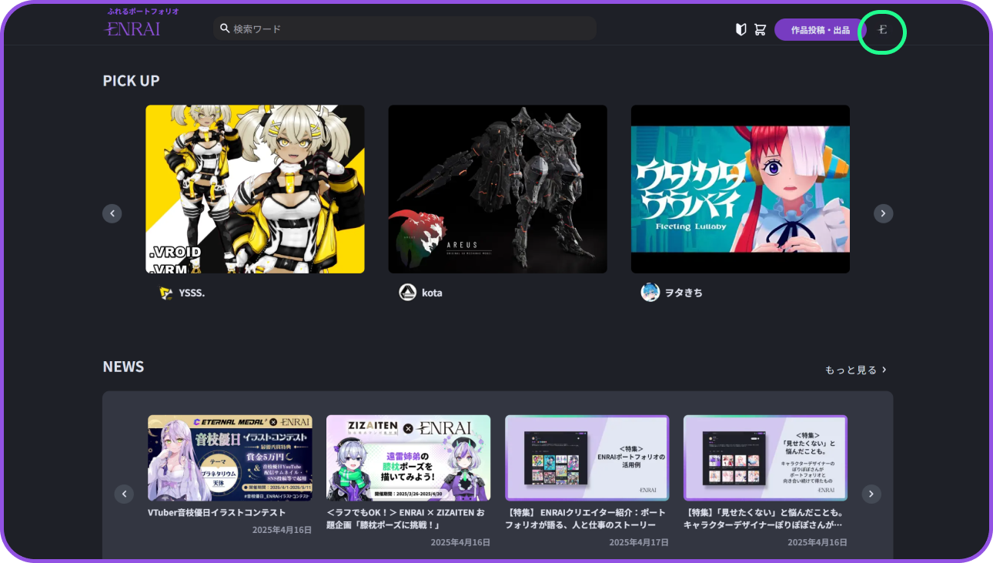993x563 pixels.
Task: Show previous PICK UP slide
Action: coord(112,213)
